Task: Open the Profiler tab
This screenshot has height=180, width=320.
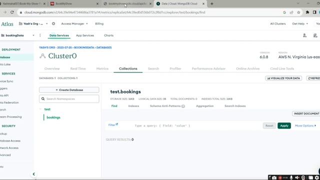Action: click(x=175, y=68)
